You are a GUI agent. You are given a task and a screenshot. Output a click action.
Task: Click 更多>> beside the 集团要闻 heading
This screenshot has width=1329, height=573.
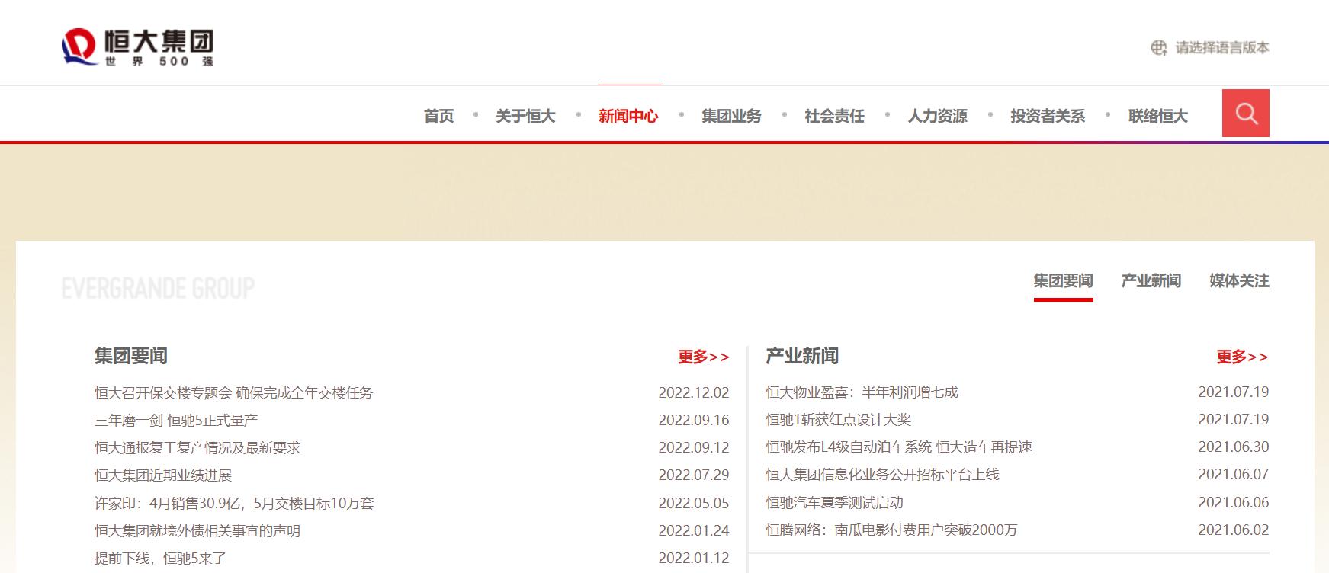703,357
